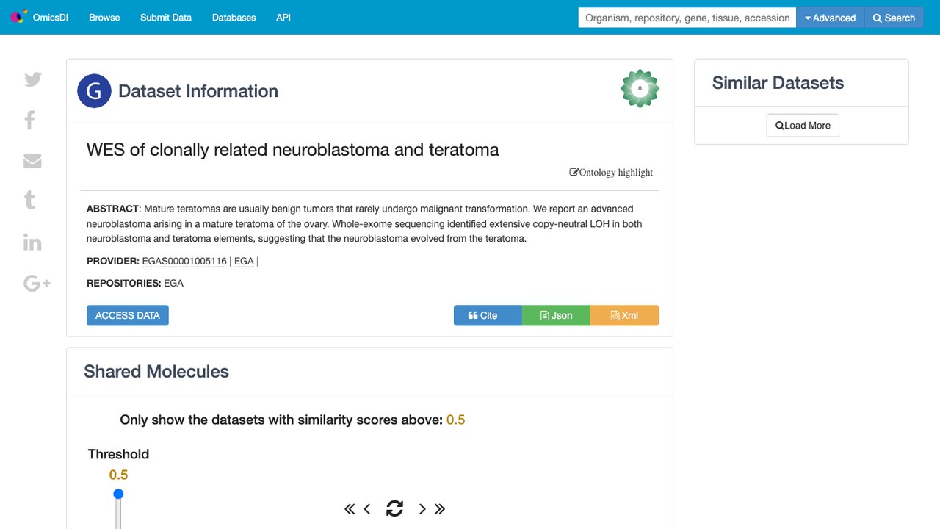The height and width of the screenshot is (529, 940).
Task: Click the ACCESS DATA button
Action: click(x=128, y=315)
